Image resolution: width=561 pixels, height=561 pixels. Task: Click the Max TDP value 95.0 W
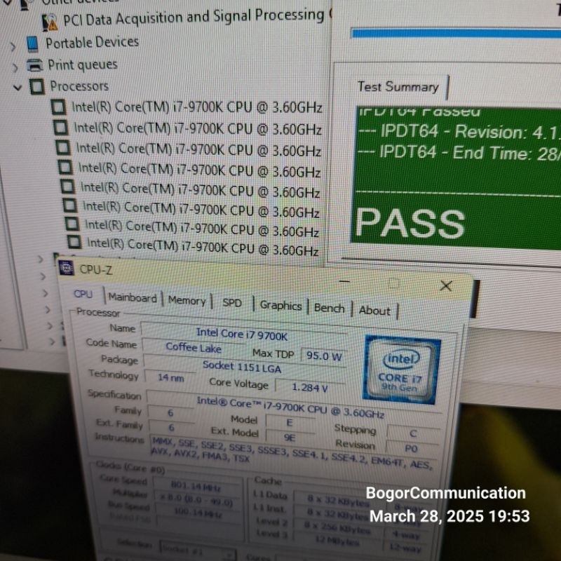point(324,356)
